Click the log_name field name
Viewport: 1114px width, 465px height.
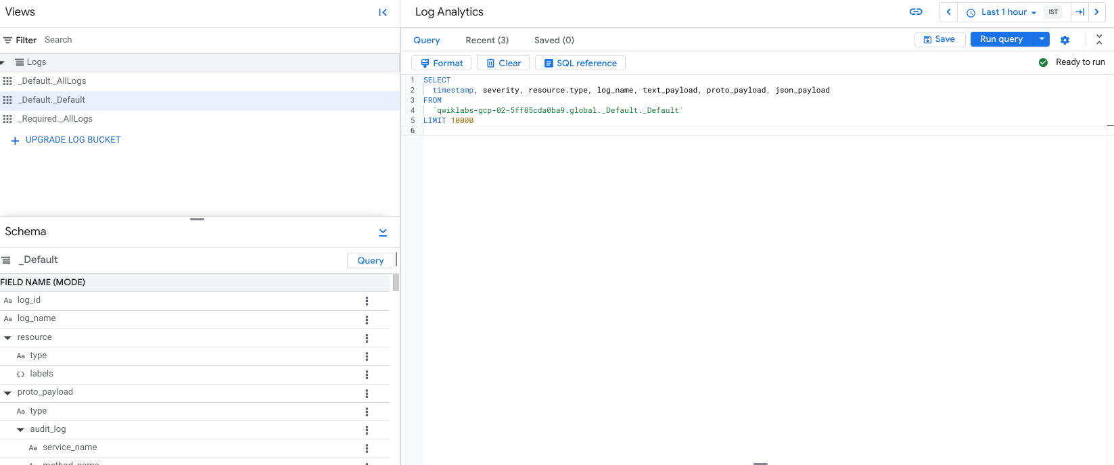[x=37, y=318]
